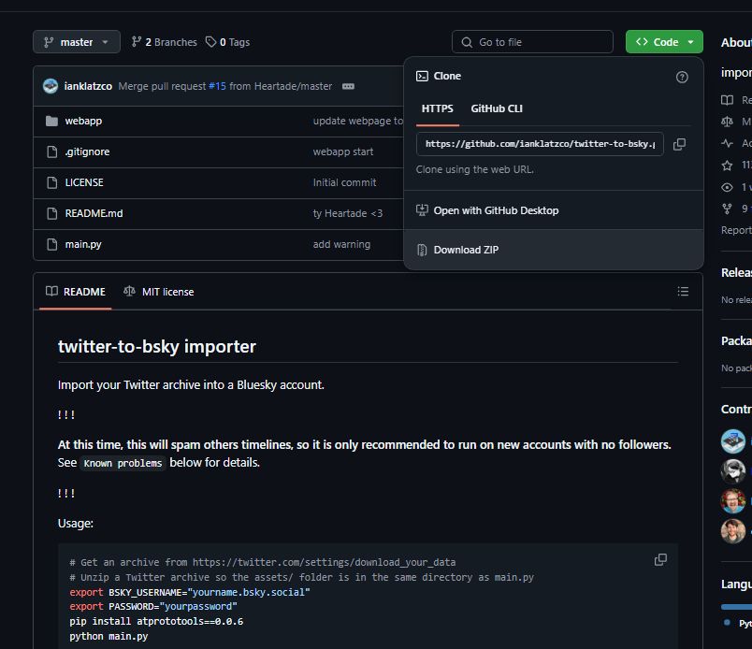Screen dimensions: 752x649
Task: Open pull request #15 link
Action: point(217,86)
